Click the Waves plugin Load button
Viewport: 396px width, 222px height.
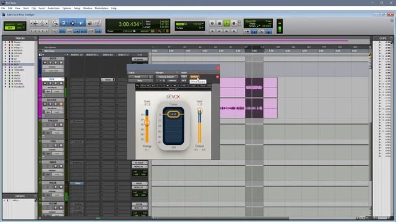click(193, 86)
